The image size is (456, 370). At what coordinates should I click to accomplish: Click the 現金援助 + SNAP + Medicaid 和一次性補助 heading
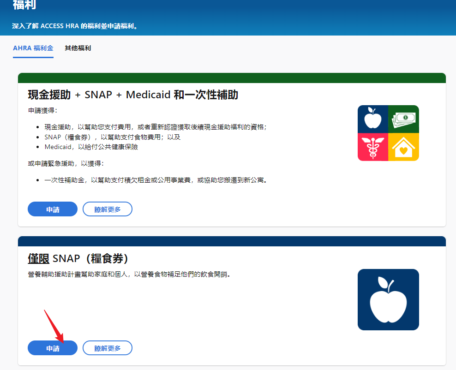[x=133, y=95]
